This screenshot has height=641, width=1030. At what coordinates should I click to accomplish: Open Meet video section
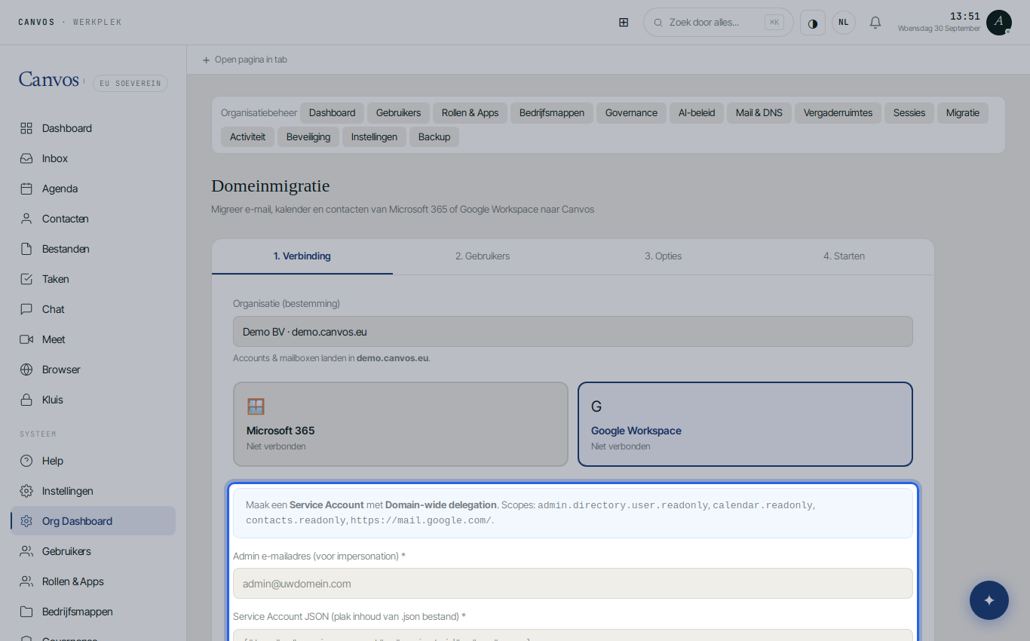[x=93, y=339]
